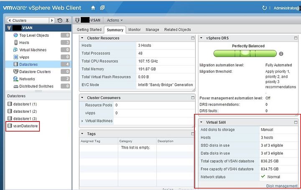Click icon next to datastore1 (1)
Viewport: 301px width, 190px height.
tap(10, 104)
